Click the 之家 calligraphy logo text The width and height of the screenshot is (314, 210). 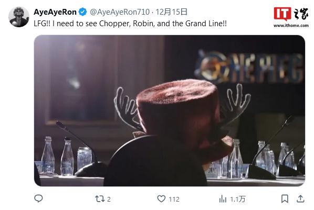point(301,14)
